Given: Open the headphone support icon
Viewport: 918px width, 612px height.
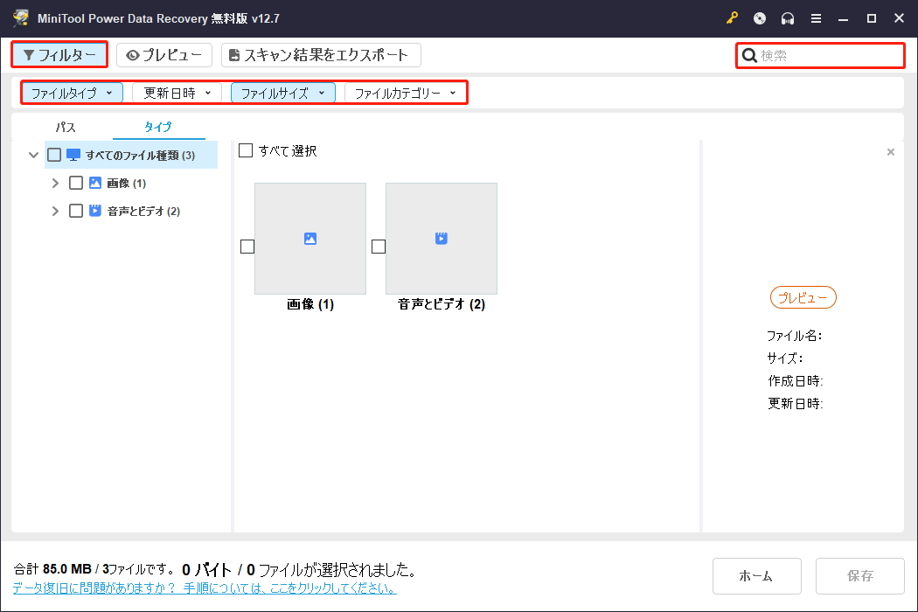Looking at the screenshot, I should click(787, 17).
